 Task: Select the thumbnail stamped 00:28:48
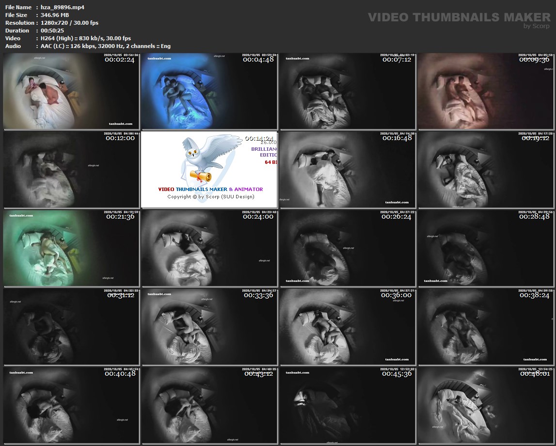pos(486,248)
